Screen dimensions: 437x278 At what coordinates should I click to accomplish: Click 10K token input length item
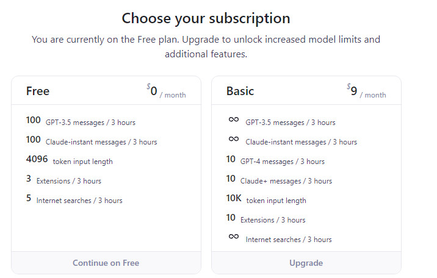pyautogui.click(x=266, y=199)
